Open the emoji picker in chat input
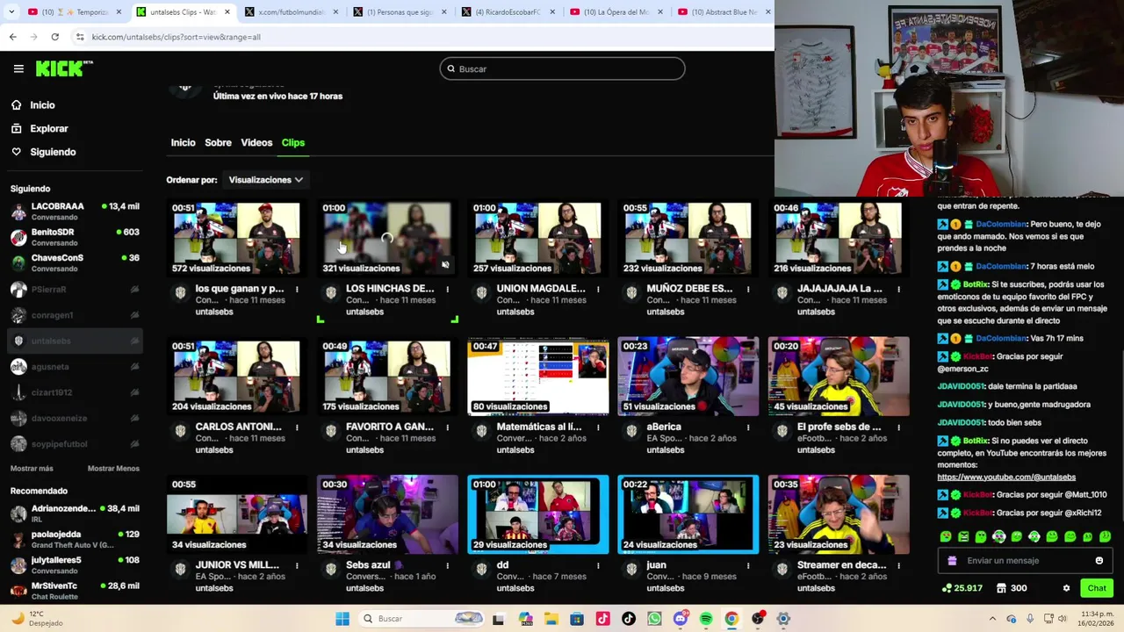The width and height of the screenshot is (1124, 632). point(1099,561)
